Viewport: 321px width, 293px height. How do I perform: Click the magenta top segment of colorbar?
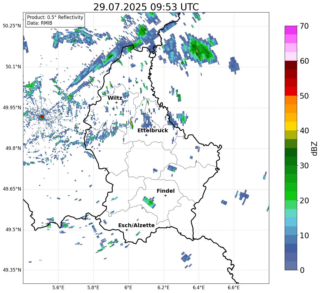tap(291, 30)
